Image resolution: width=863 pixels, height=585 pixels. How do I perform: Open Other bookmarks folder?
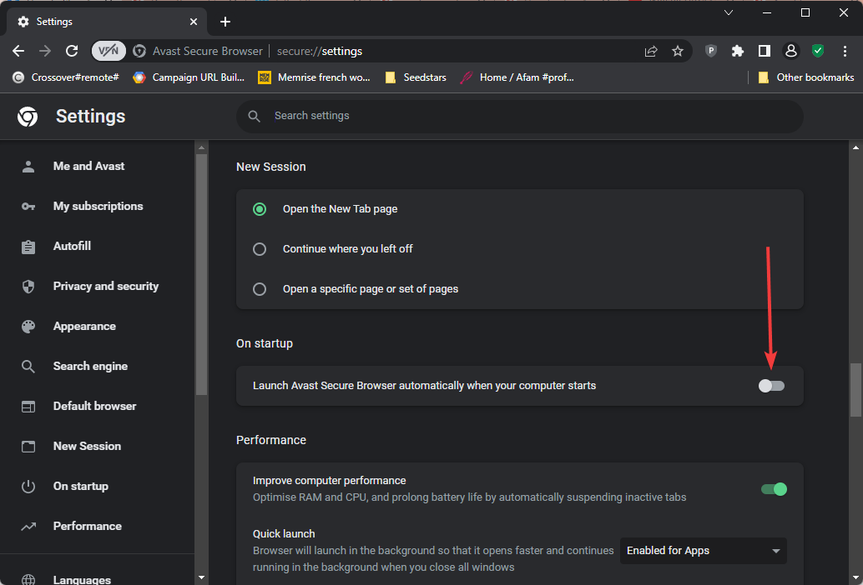(806, 77)
